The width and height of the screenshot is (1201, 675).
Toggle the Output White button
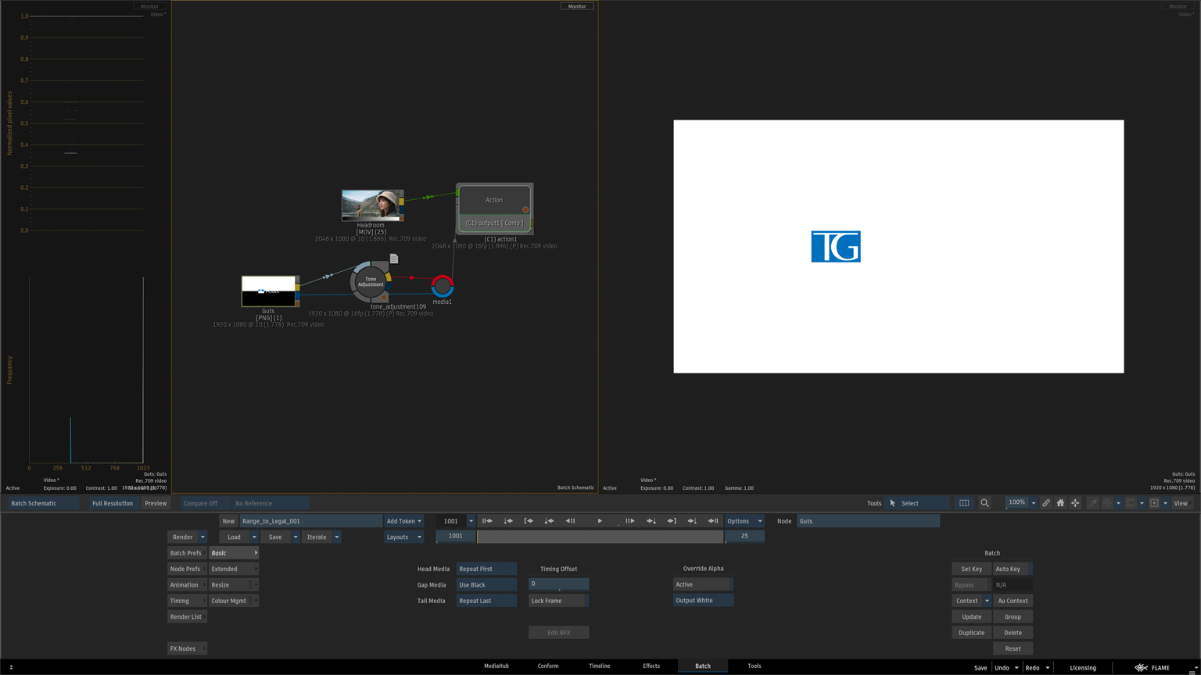pos(703,601)
